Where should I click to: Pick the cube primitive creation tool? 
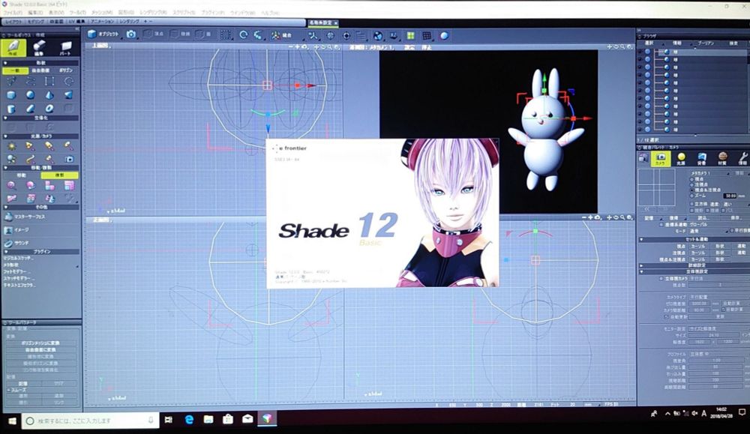click(11, 94)
